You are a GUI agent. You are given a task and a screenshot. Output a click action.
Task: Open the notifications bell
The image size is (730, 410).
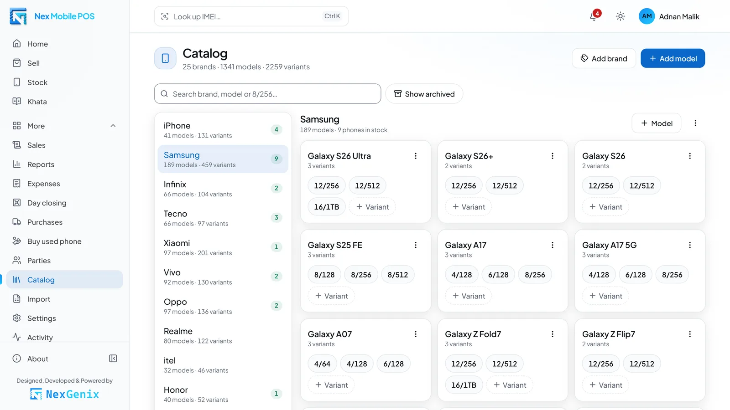tap(593, 16)
